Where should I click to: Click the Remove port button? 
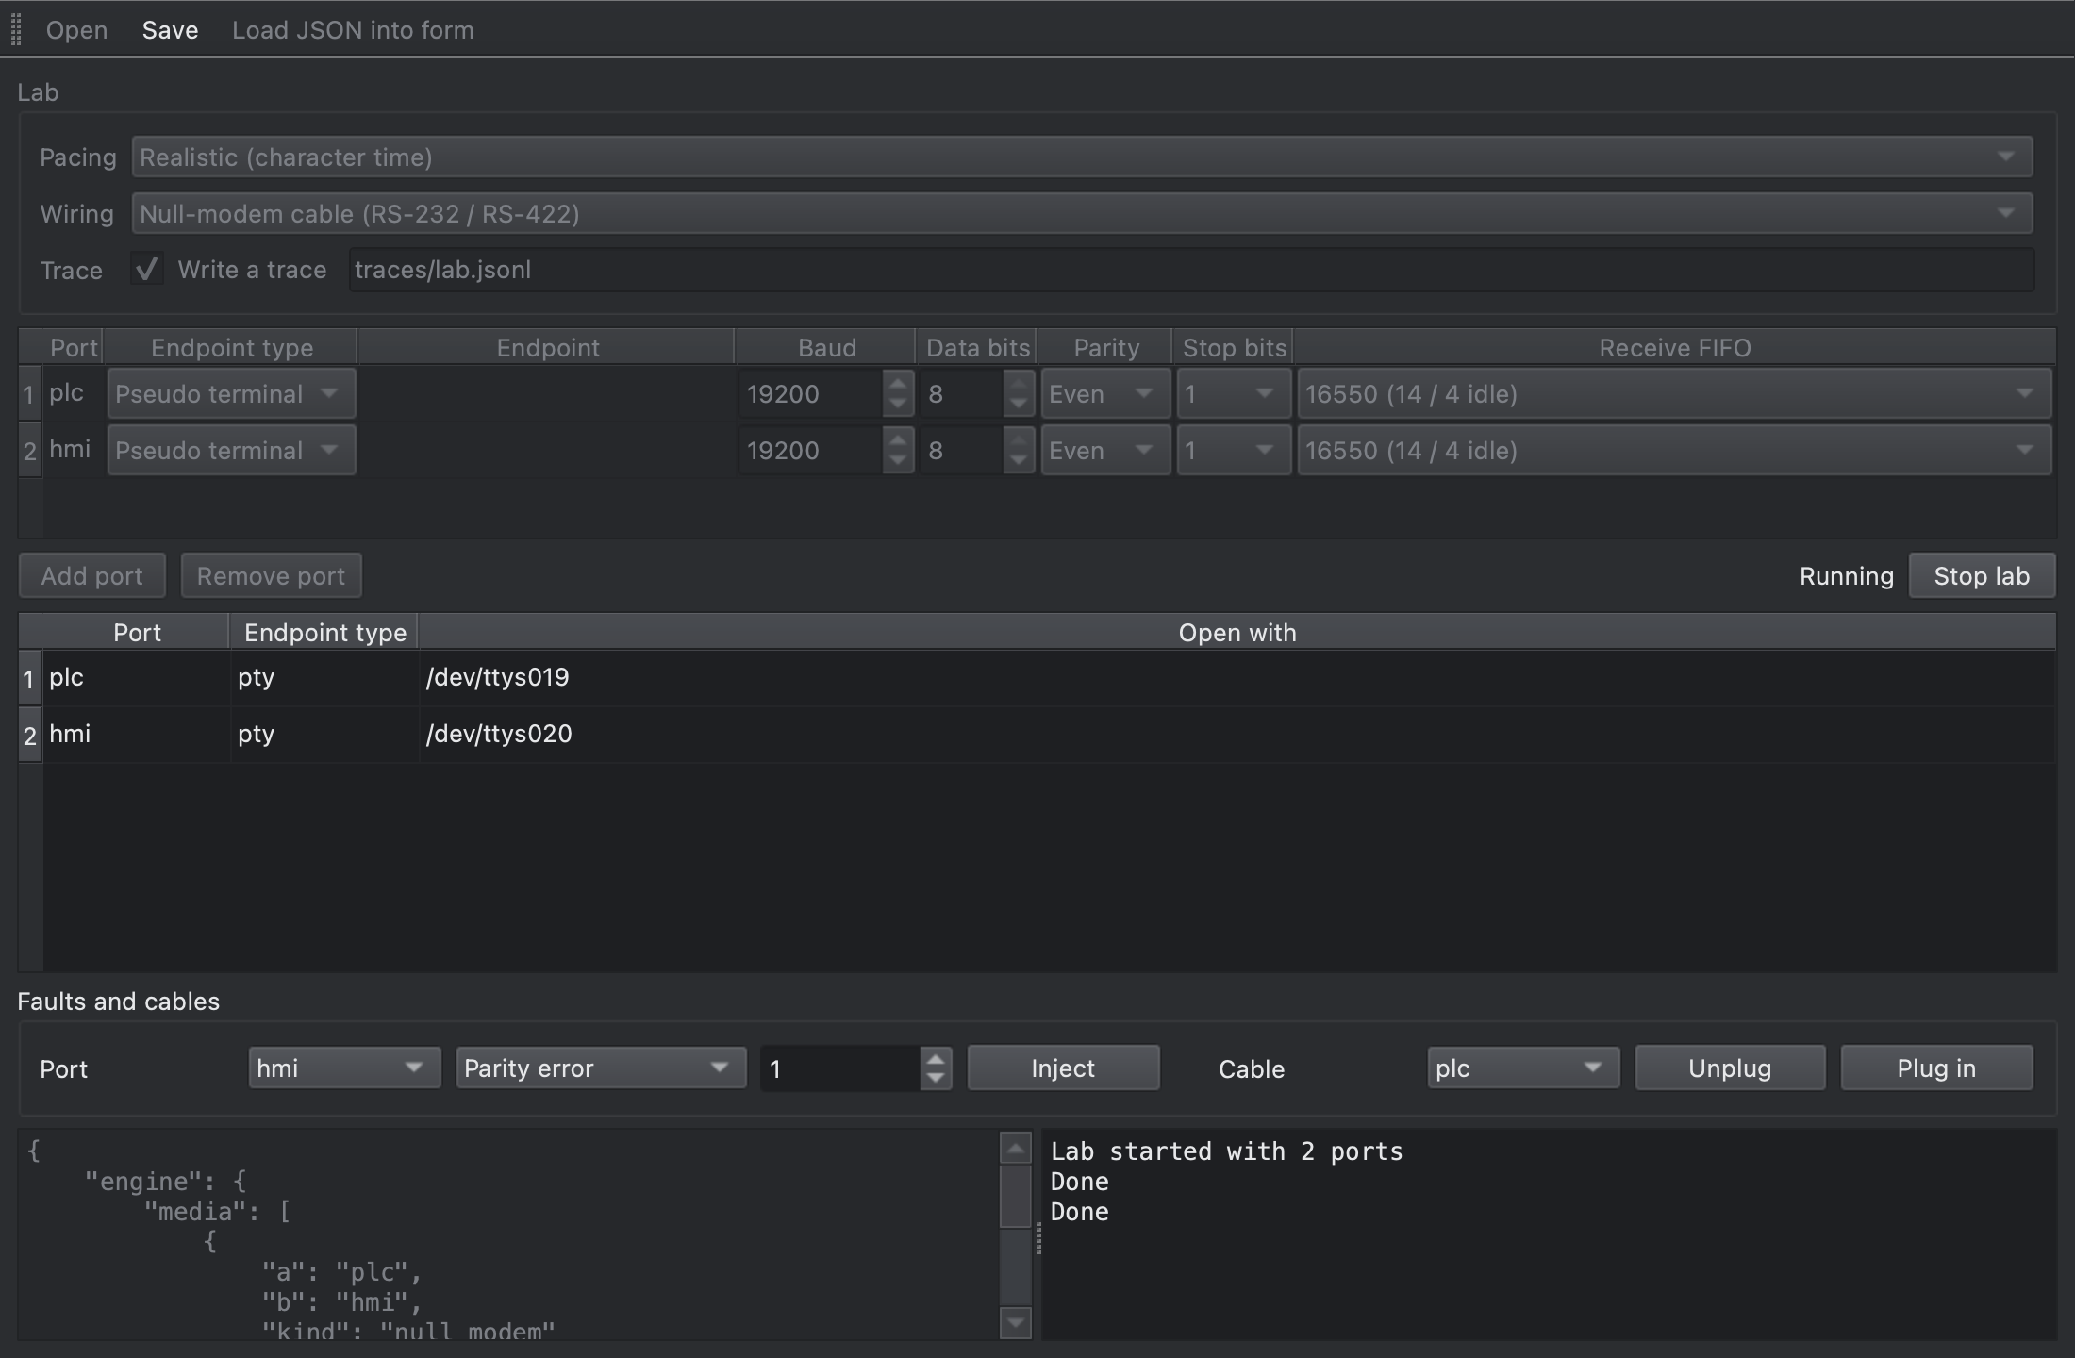click(271, 575)
